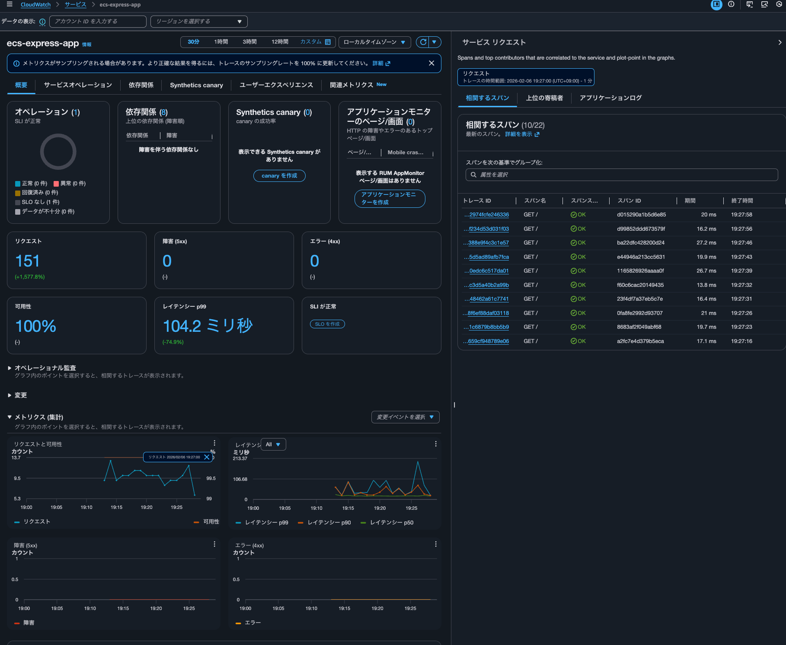Close the sampling info banner
The image size is (786, 645).
coord(431,63)
